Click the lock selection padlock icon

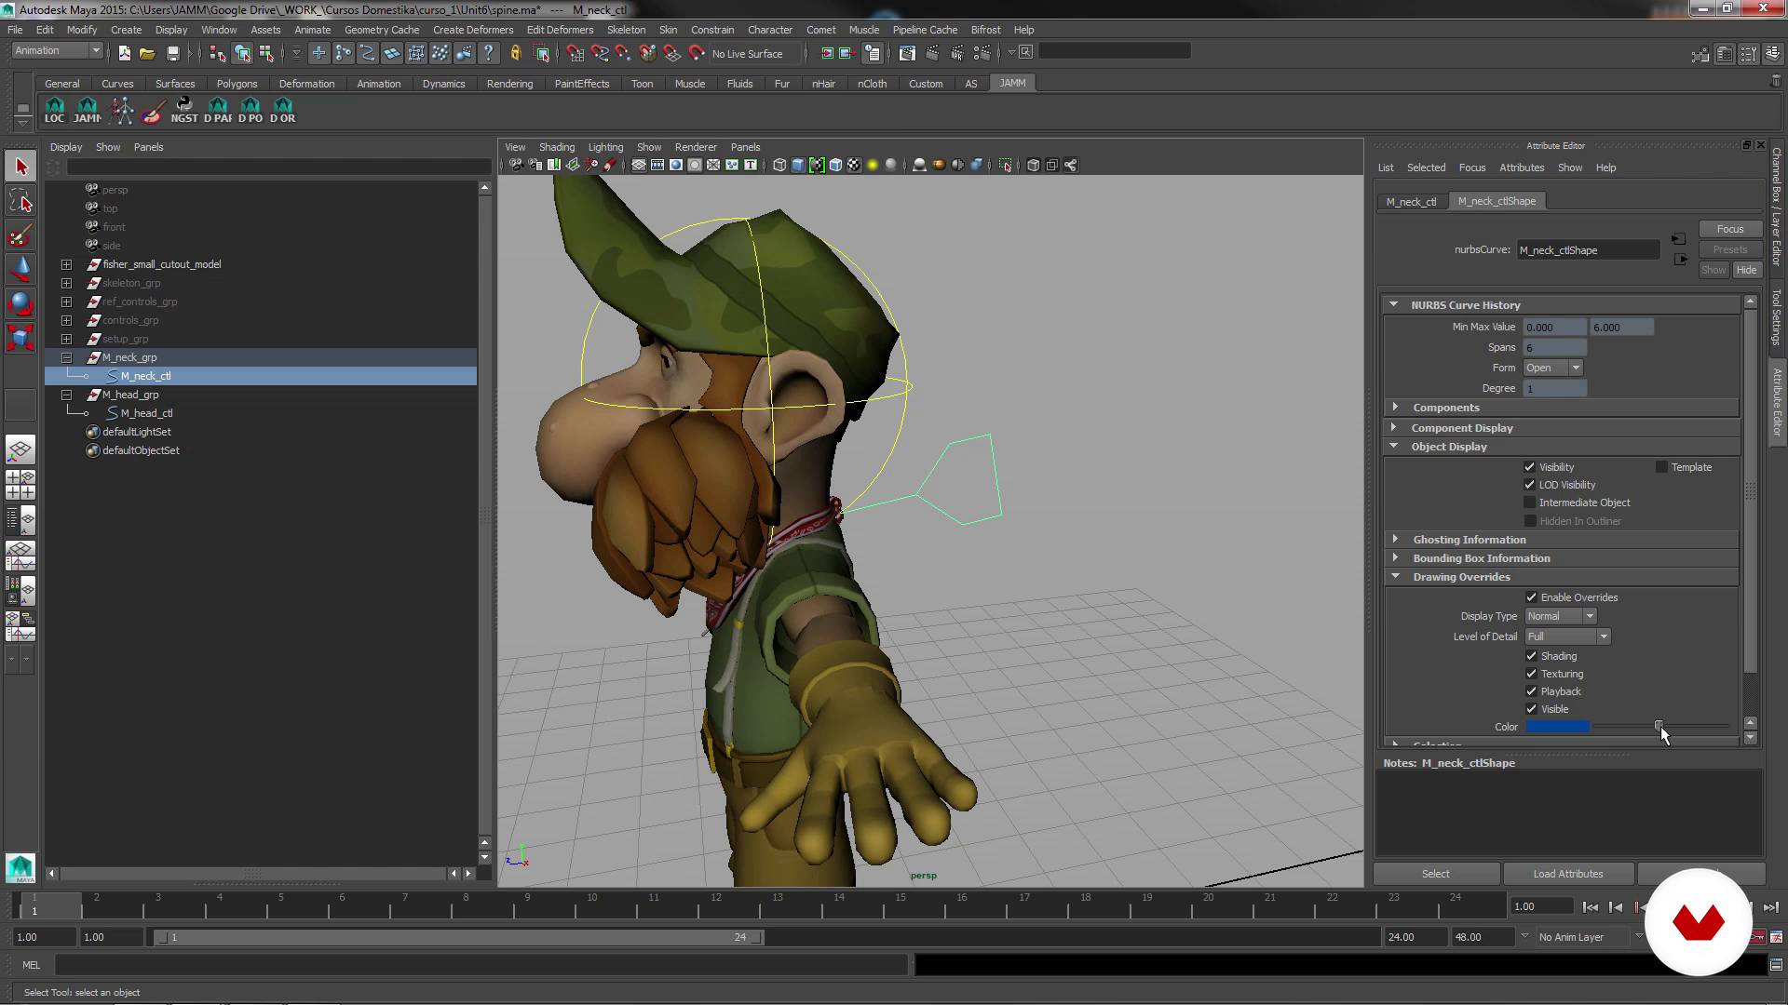pyautogui.click(x=515, y=53)
